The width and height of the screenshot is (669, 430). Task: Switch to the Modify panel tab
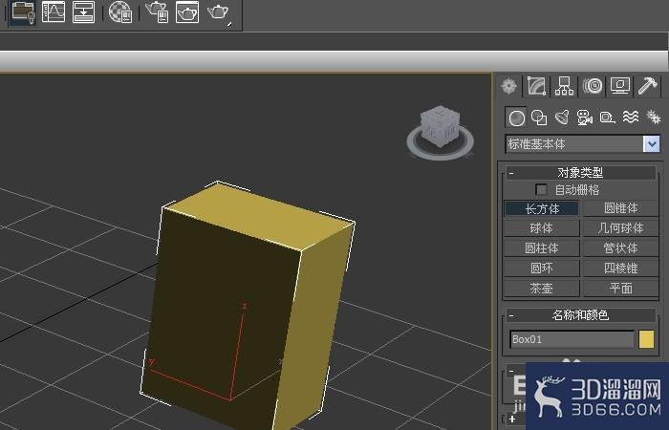pyautogui.click(x=536, y=86)
